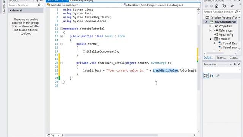The image size is (243, 137).
Task: Collapse the General toolbox group
Action: (x=10, y=11)
